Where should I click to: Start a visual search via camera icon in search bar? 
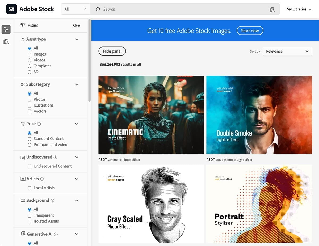272,9
